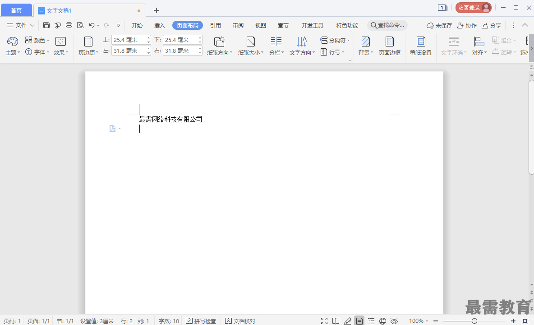This screenshot has height=325, width=534.
Task: Click the 分享 share button
Action: click(492, 26)
